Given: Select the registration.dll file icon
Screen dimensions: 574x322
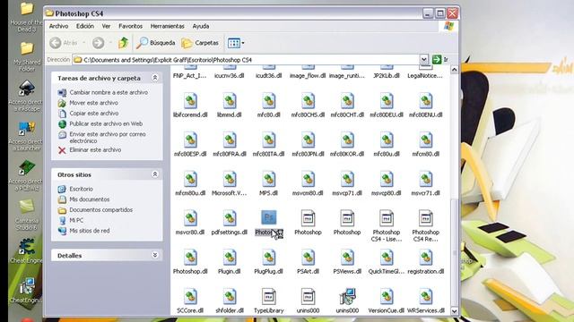Looking at the screenshot, I should [426, 257].
